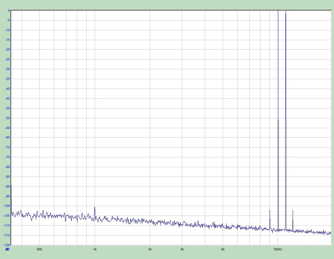
Task: Click the '-10' dB axis label
Action: (7, 30)
